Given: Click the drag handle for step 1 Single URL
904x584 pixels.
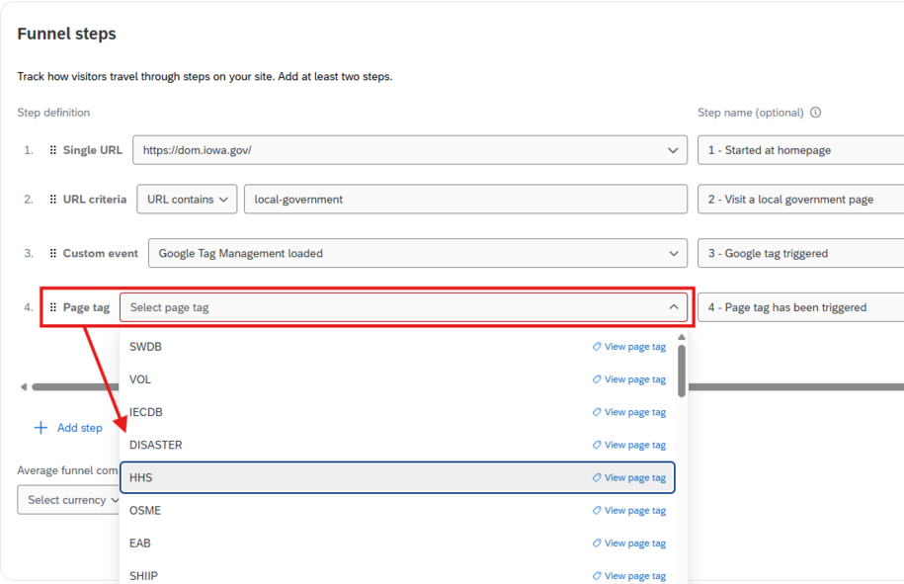Looking at the screenshot, I should click(x=54, y=149).
